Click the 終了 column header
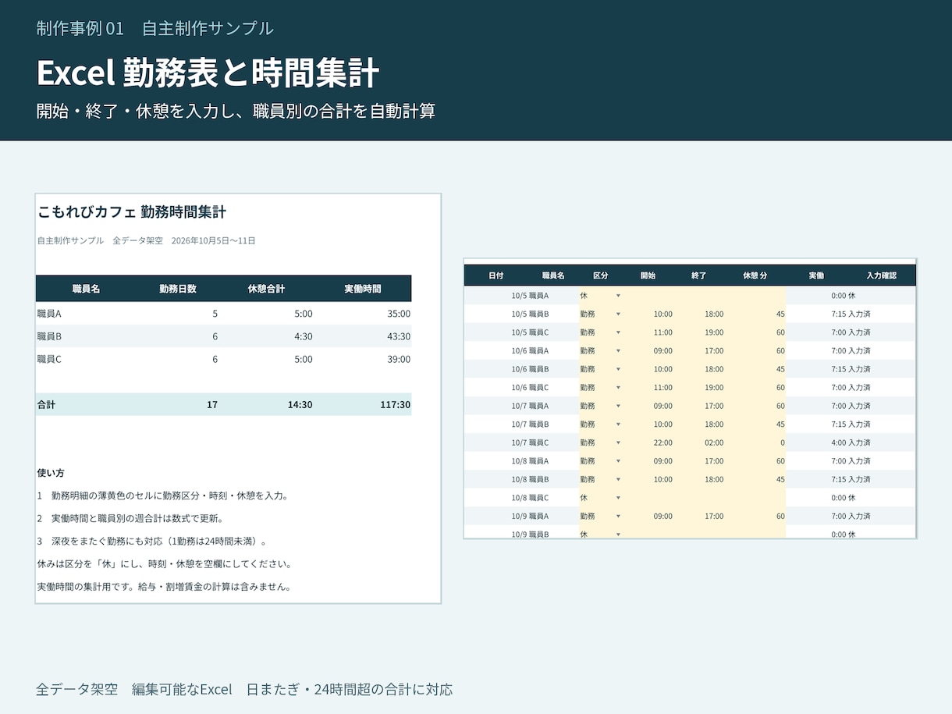The image size is (952, 714). 698,275
